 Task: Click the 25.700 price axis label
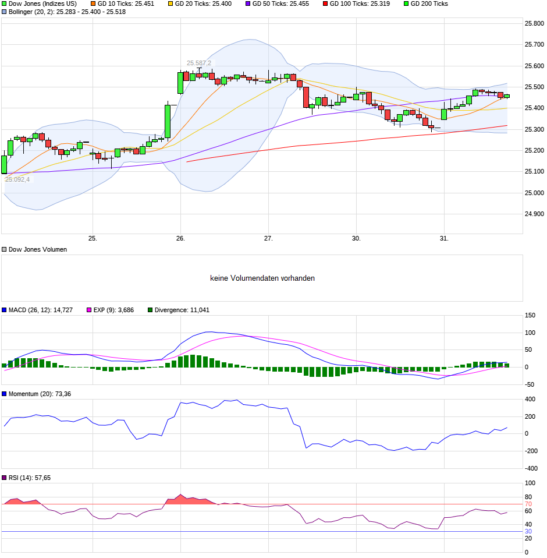point(534,44)
